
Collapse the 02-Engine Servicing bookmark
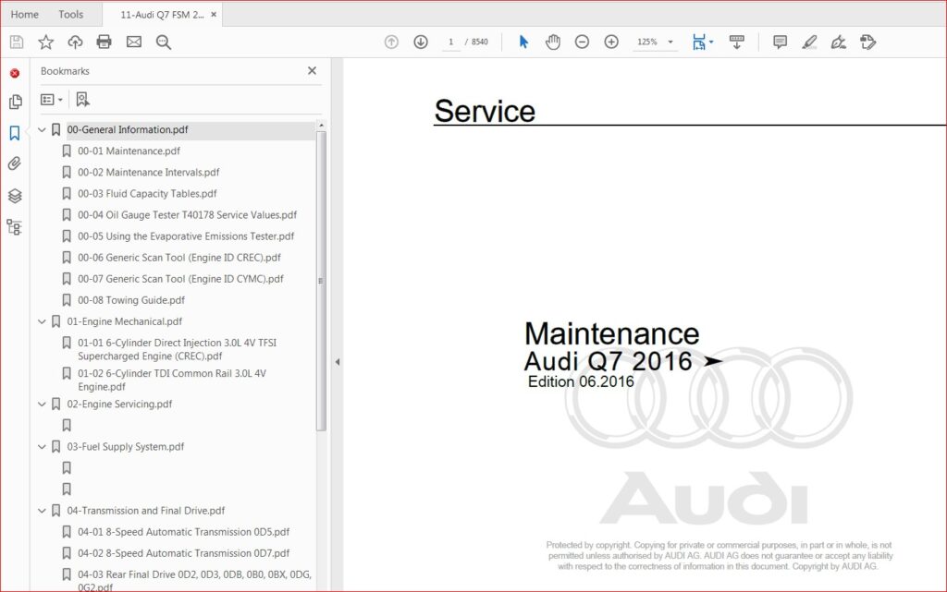42,404
